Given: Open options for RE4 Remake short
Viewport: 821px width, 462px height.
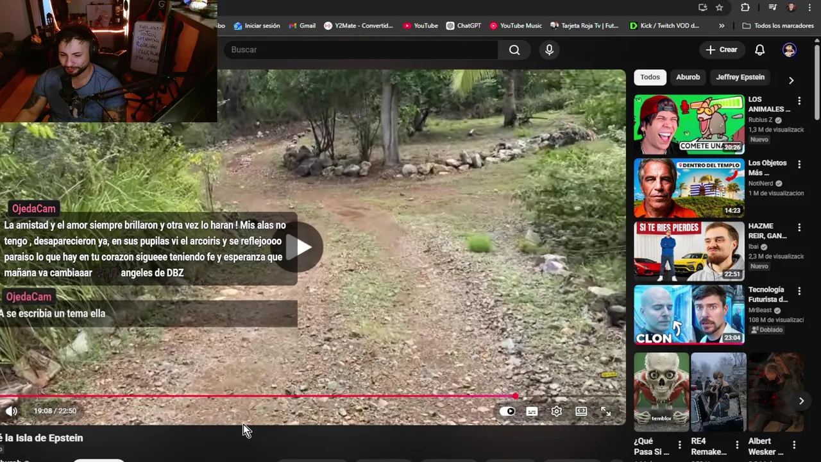Looking at the screenshot, I should [x=737, y=445].
